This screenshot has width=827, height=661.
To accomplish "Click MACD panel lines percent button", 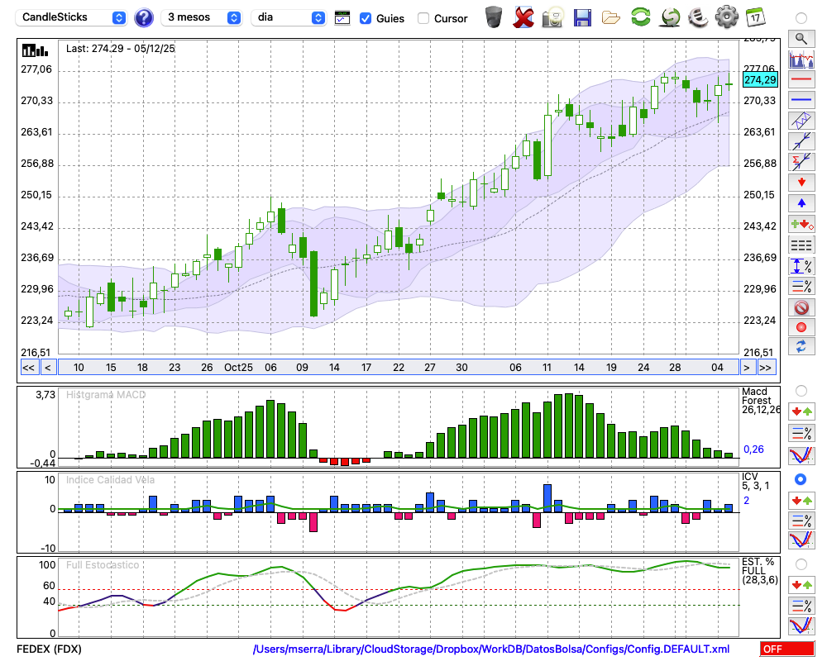I will pyautogui.click(x=801, y=433).
